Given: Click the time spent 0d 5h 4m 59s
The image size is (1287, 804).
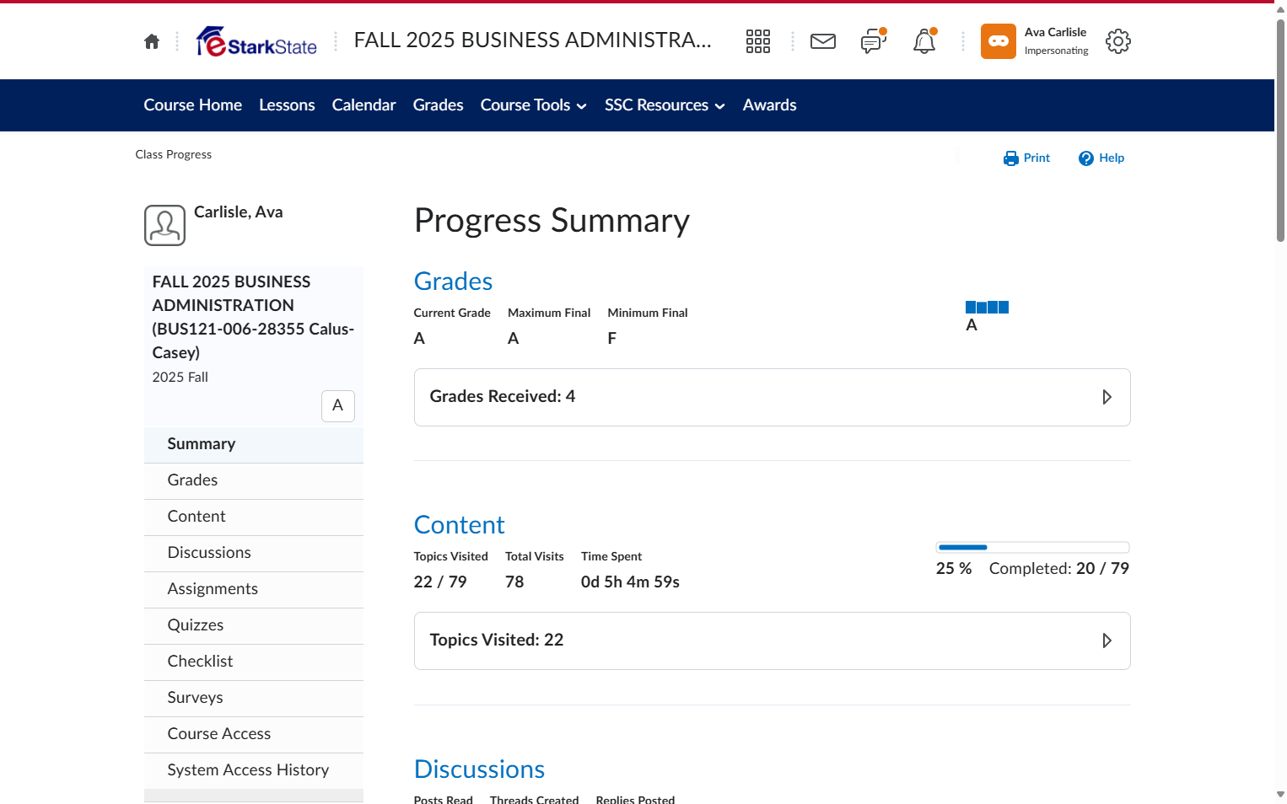Looking at the screenshot, I should tap(630, 582).
